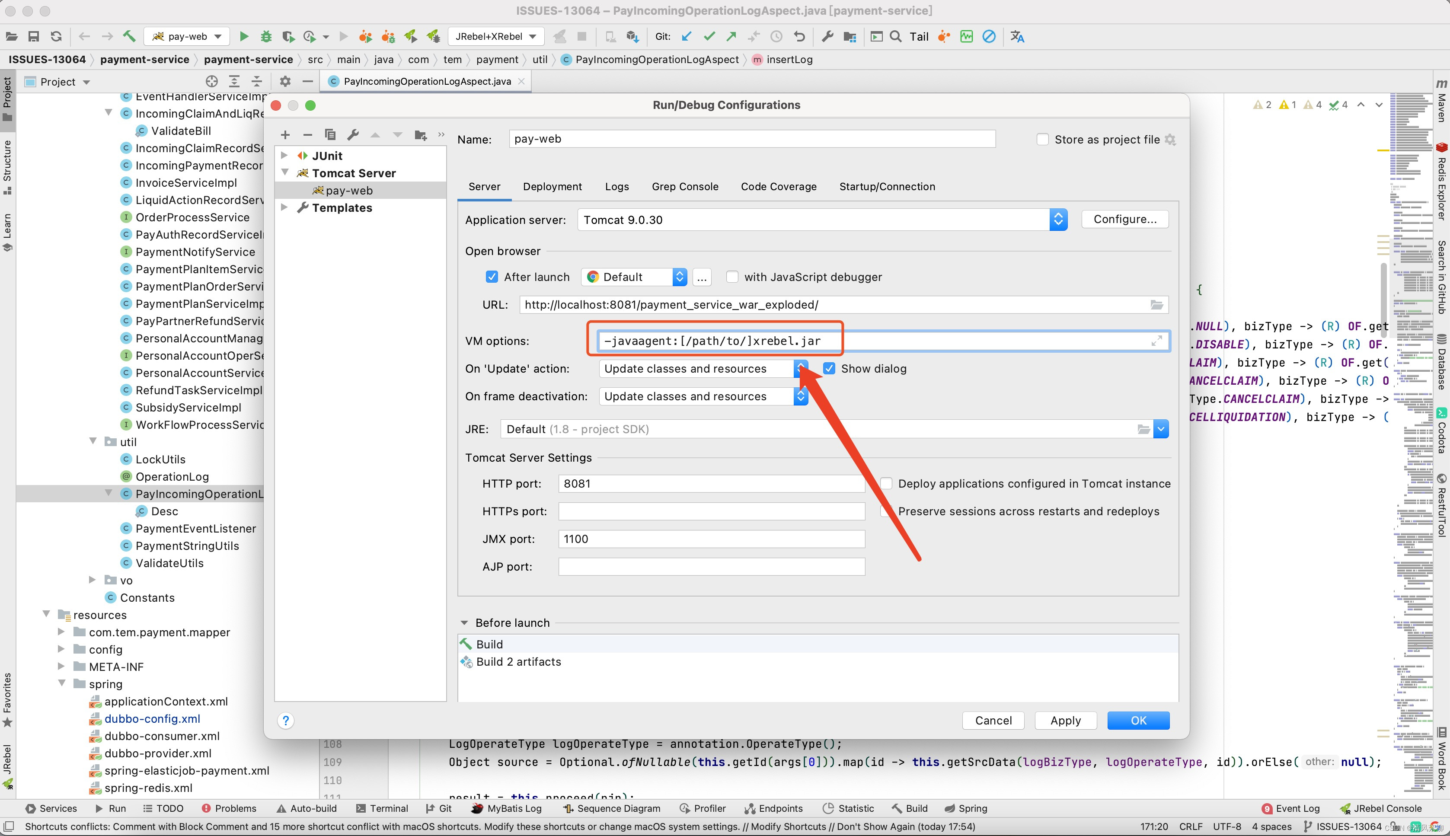
Task: Click the Configure... button
Action: [x=1124, y=219]
